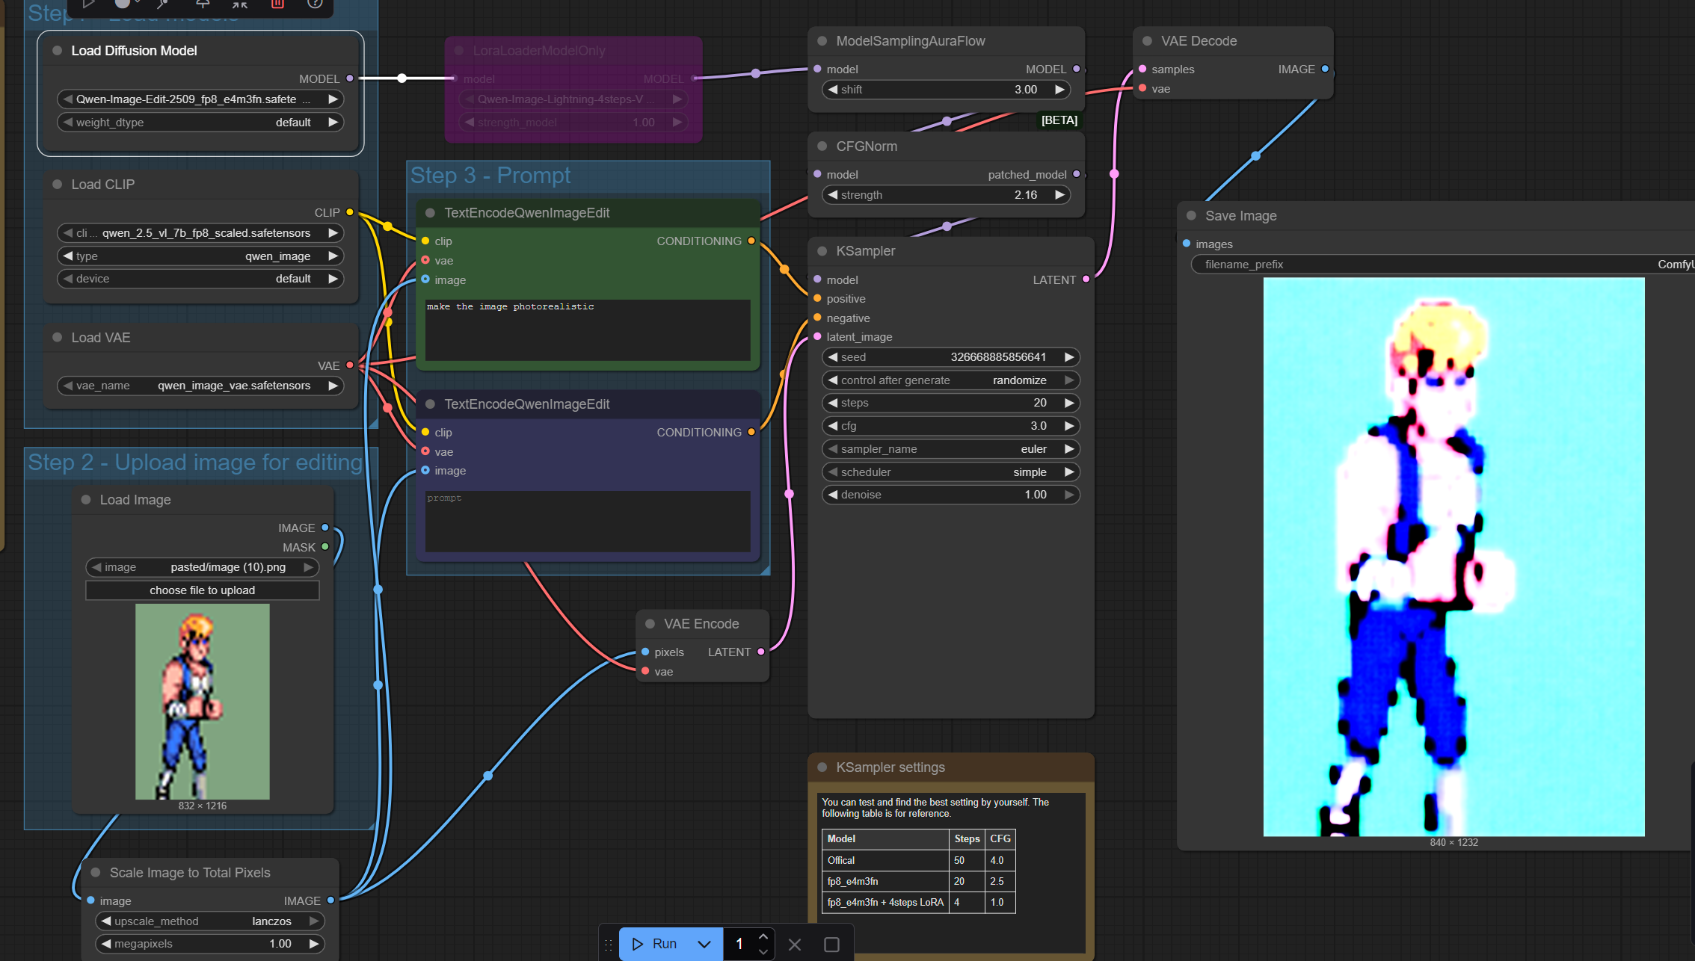This screenshot has height=961, width=1695.
Task: Open the Qwen-Image-Edit-2509 model name dropdown
Action: [x=200, y=99]
